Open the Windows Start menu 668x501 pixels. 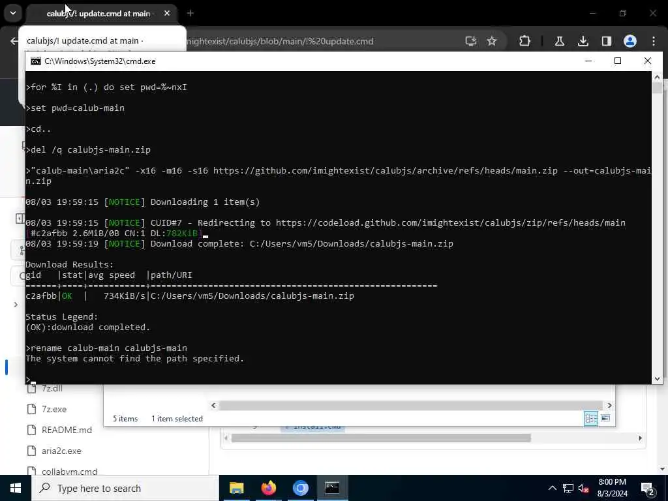tap(16, 488)
